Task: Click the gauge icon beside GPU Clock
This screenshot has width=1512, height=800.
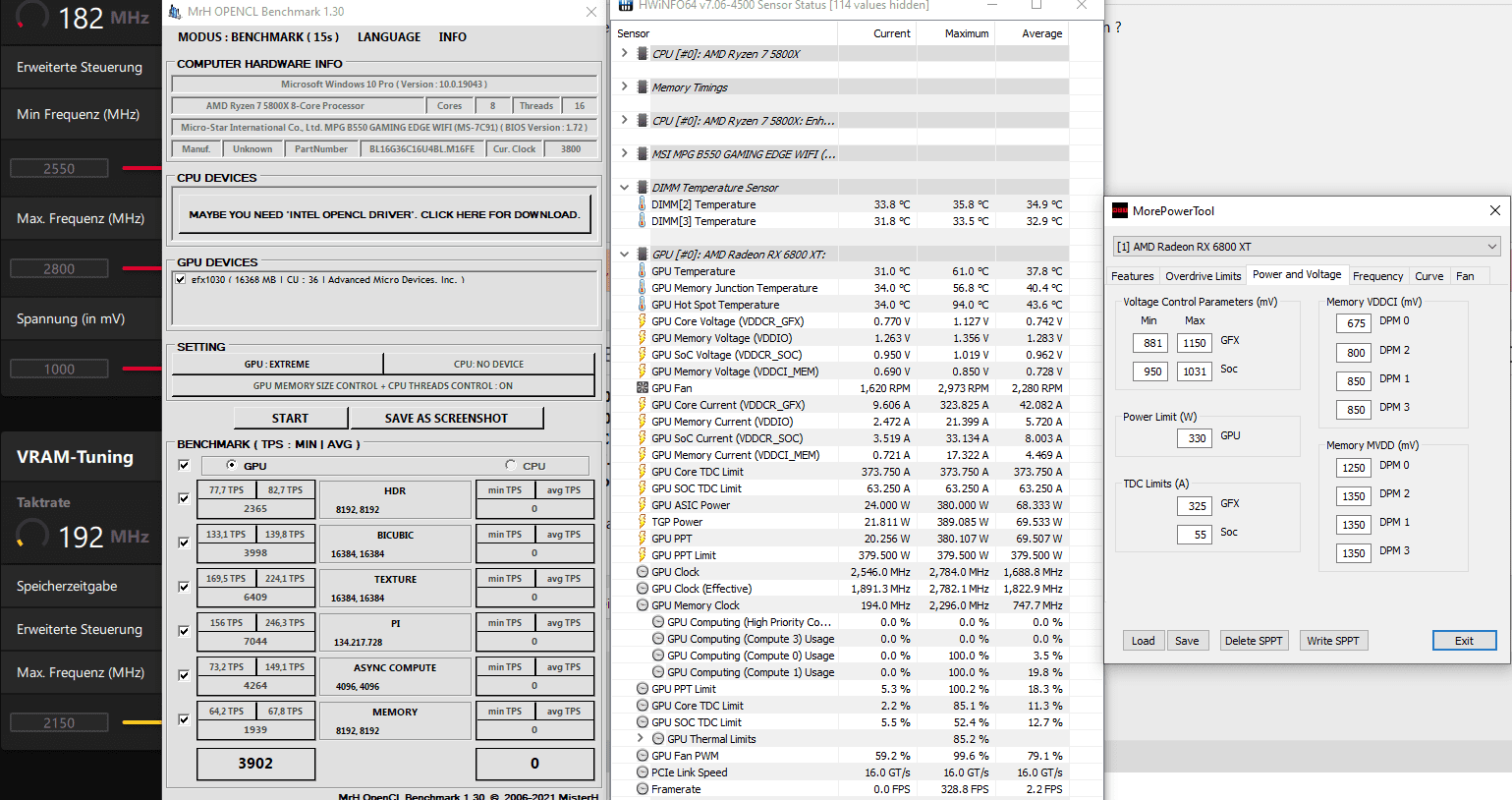Action: coord(643,572)
